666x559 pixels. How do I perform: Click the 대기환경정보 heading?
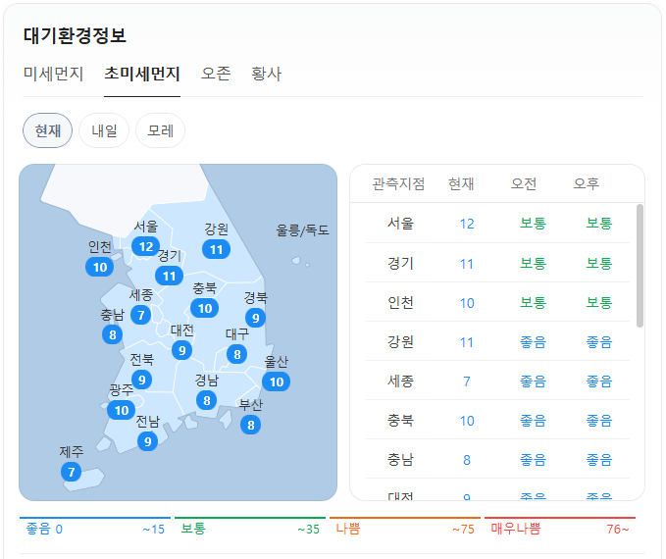tap(75, 35)
